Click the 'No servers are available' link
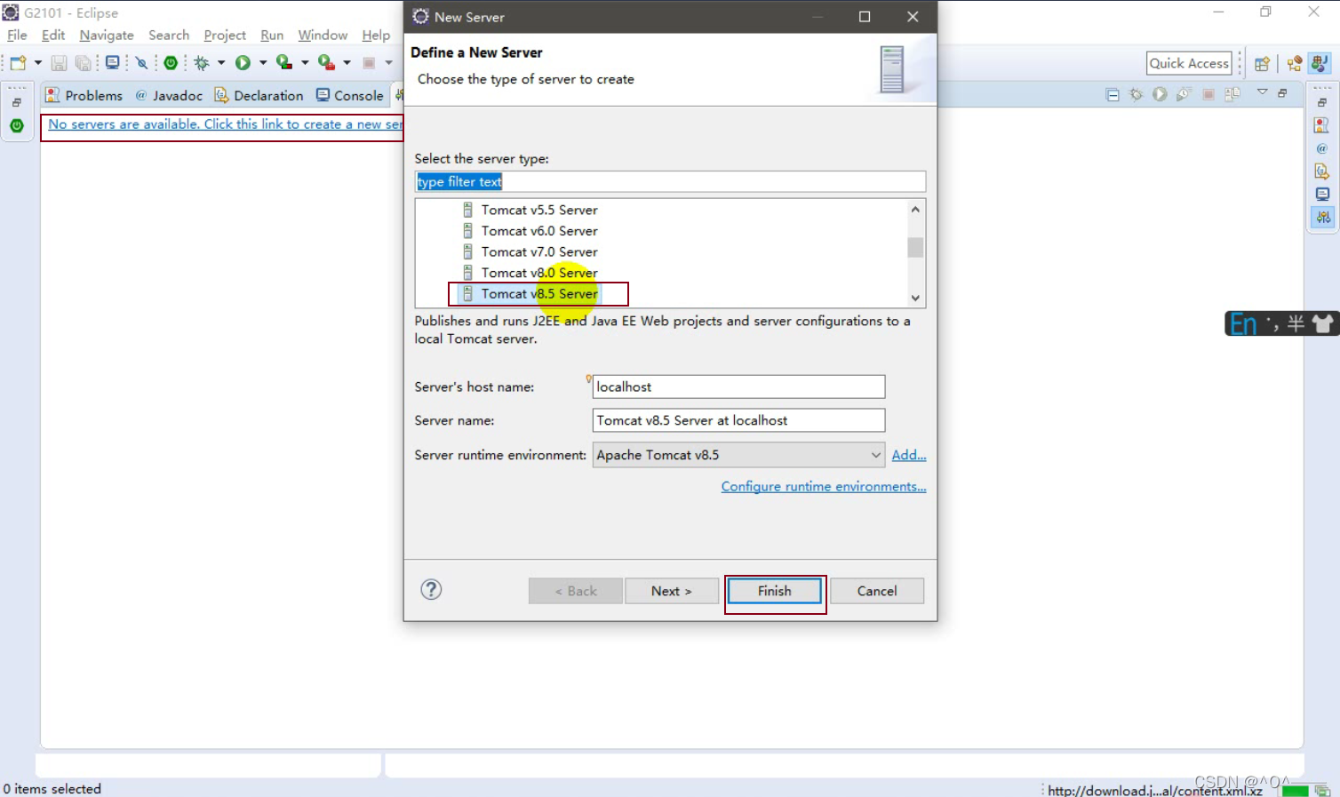The height and width of the screenshot is (797, 1340). coord(225,124)
